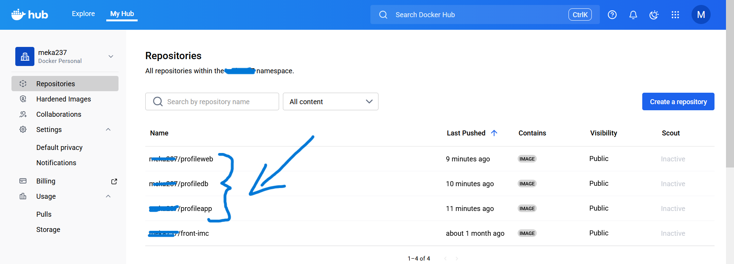Open the profileapp repository

pos(180,209)
